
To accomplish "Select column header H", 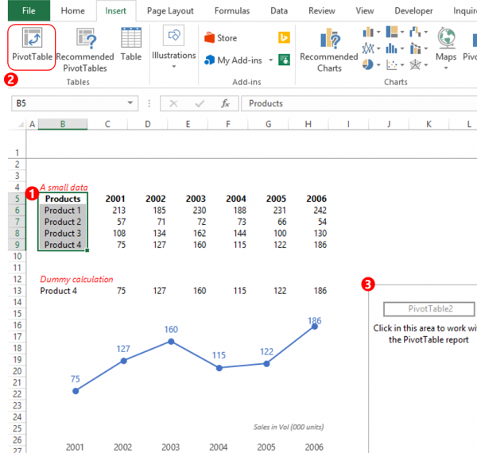I will tap(308, 124).
